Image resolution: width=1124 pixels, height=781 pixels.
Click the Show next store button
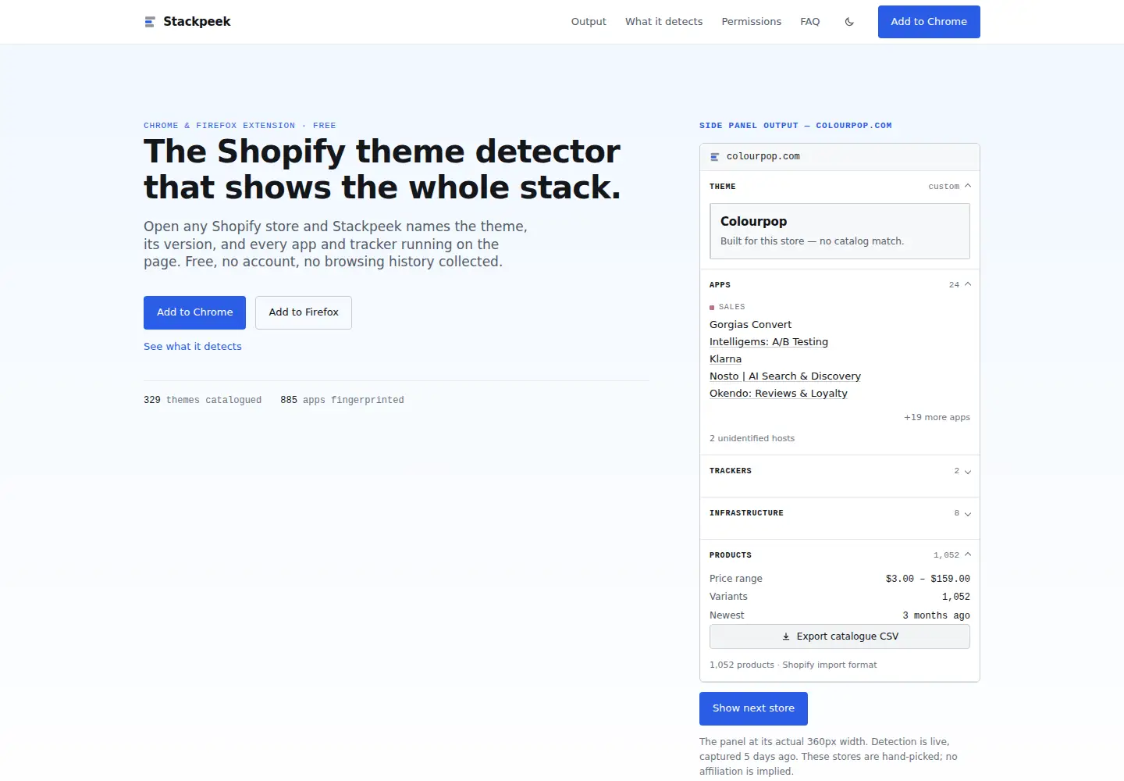click(x=753, y=708)
